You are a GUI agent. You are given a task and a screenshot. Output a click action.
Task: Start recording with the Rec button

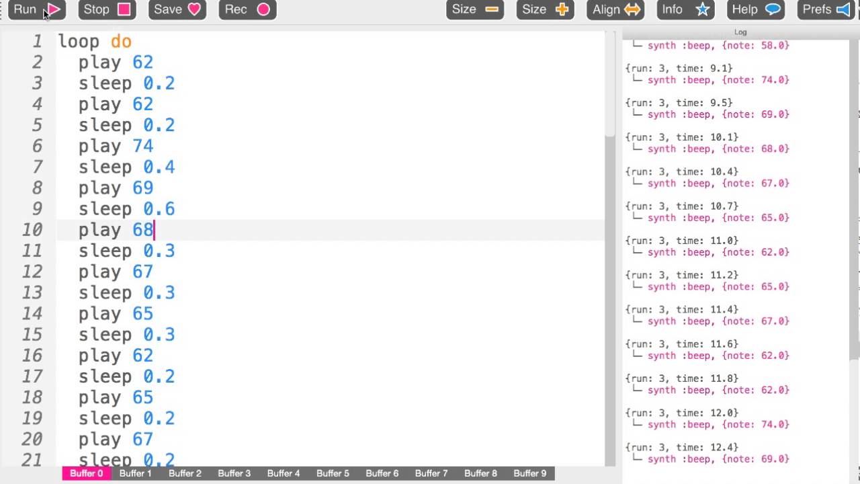tap(247, 9)
